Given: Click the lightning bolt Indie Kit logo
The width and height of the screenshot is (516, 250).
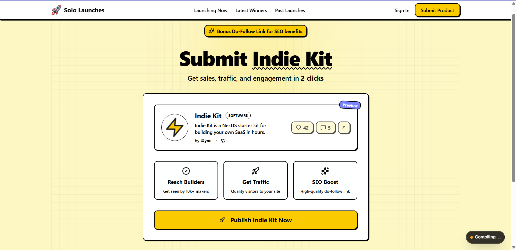Looking at the screenshot, I should click(174, 127).
